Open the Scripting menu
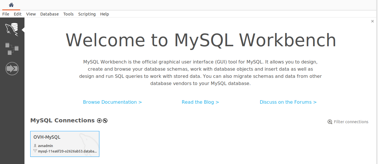This screenshot has height=164, width=378. tap(87, 14)
